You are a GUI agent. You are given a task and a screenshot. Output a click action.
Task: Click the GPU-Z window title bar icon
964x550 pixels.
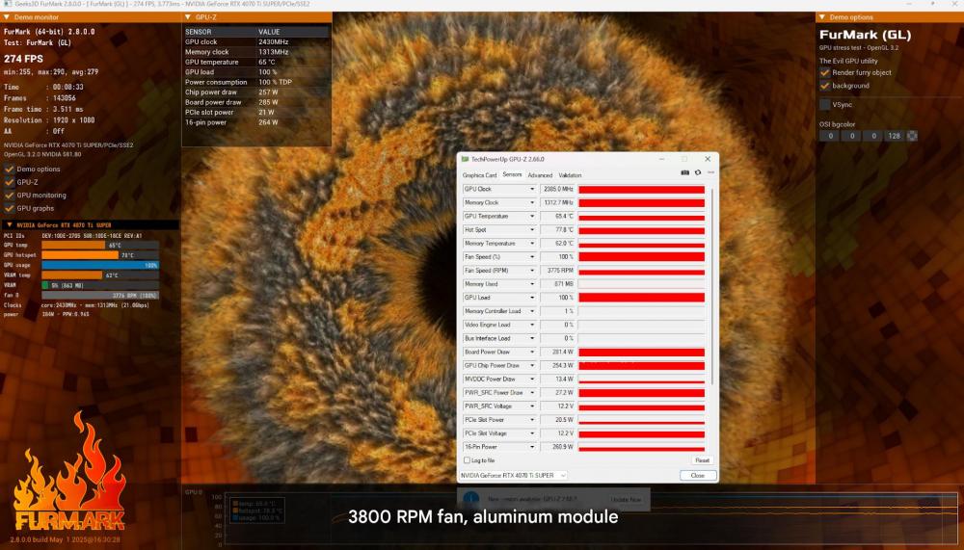[463, 159]
